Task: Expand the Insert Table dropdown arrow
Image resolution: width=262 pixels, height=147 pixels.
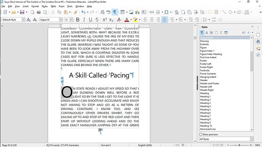Action: pyautogui.click(x=127, y=12)
